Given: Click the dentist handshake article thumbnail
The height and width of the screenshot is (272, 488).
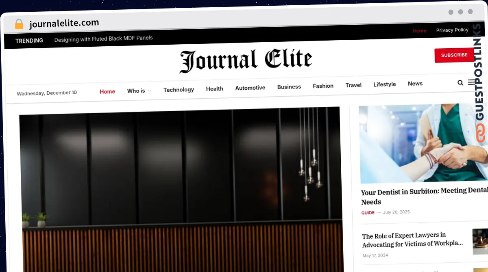Looking at the screenshot, I should point(423,143).
